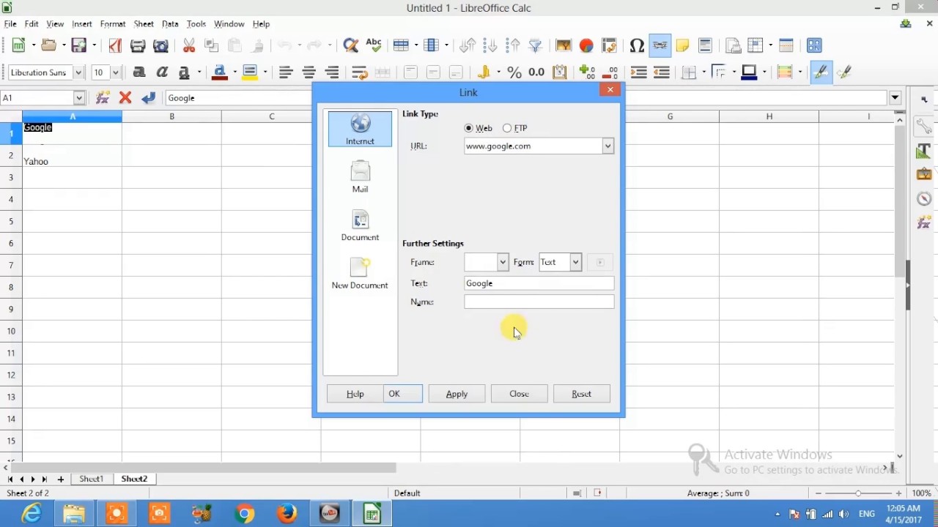Open the Sheet menu
938x527 pixels.
point(144,24)
